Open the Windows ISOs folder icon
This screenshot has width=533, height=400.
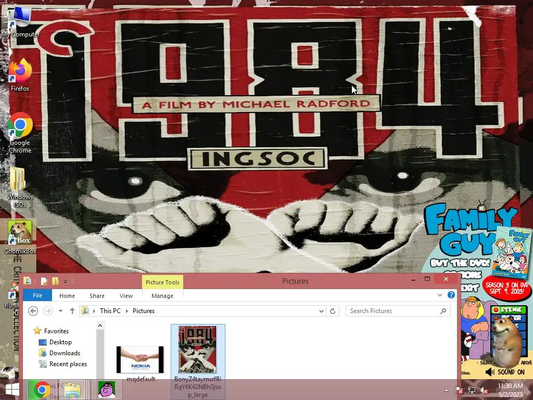[x=20, y=187]
